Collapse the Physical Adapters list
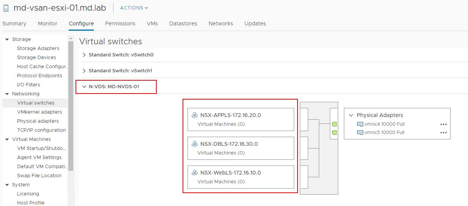468x206 pixels. tap(351, 115)
